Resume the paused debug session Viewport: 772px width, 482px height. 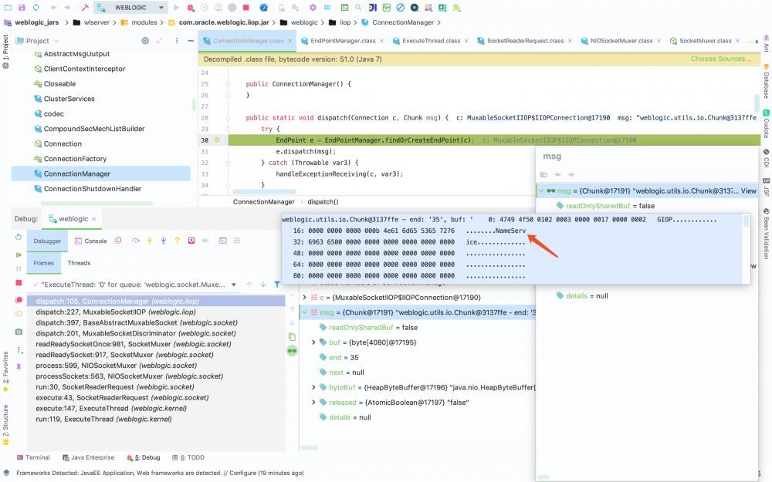pyautogui.click(x=17, y=255)
